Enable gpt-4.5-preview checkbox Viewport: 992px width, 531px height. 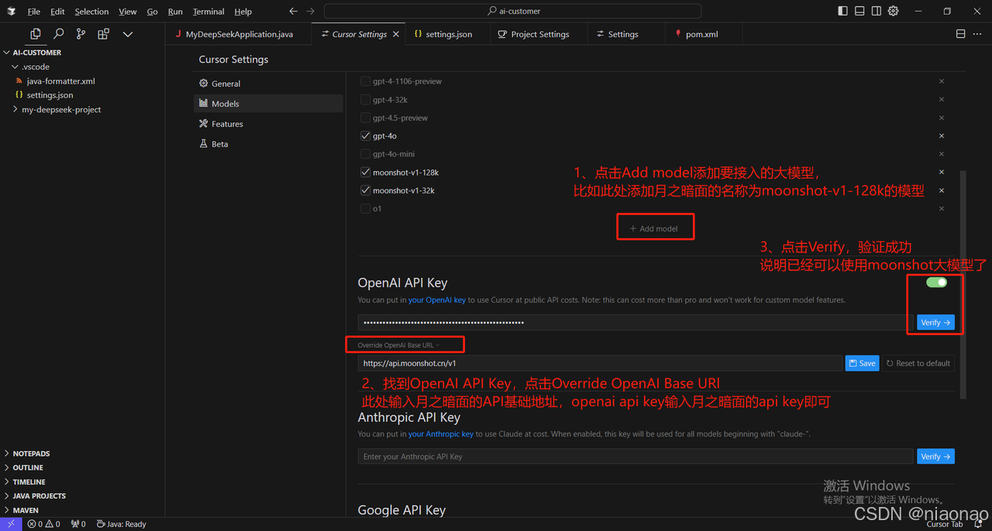(x=366, y=118)
